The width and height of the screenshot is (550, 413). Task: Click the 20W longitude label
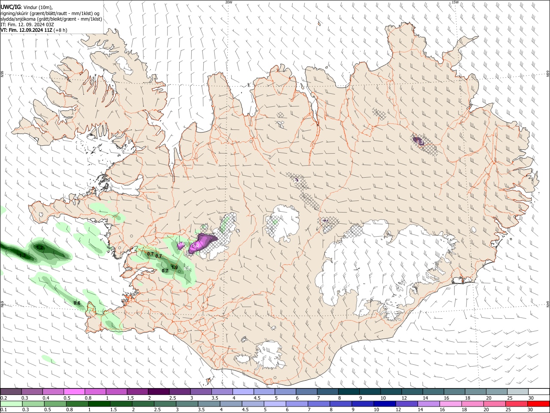pyautogui.click(x=229, y=2)
